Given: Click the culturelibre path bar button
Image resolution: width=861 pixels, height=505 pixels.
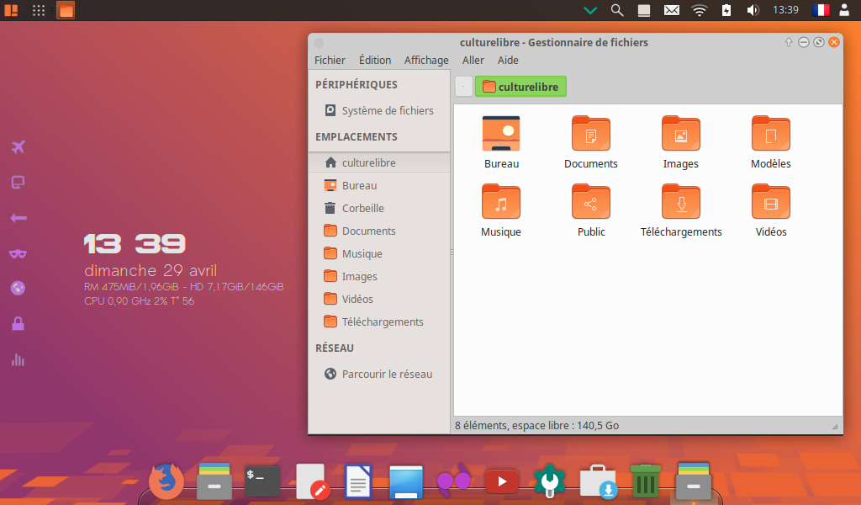Looking at the screenshot, I should (x=520, y=87).
